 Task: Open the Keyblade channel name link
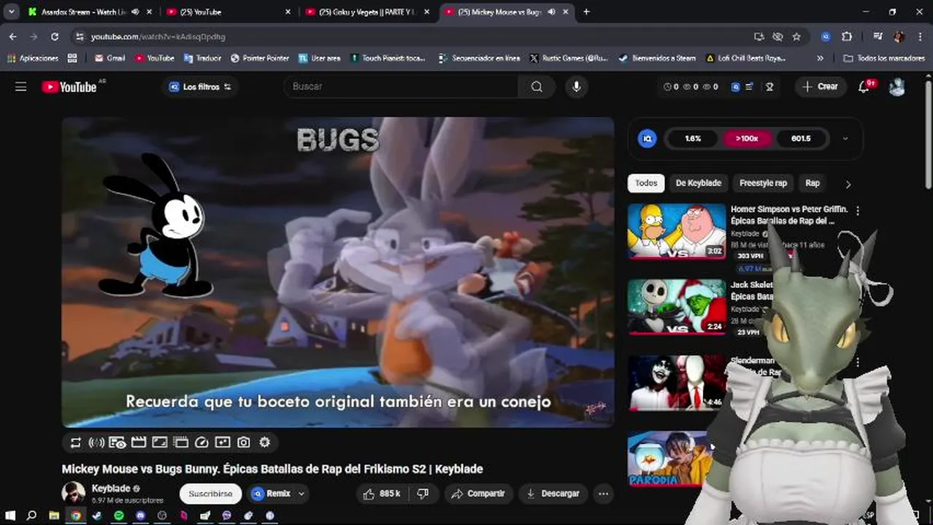111,489
